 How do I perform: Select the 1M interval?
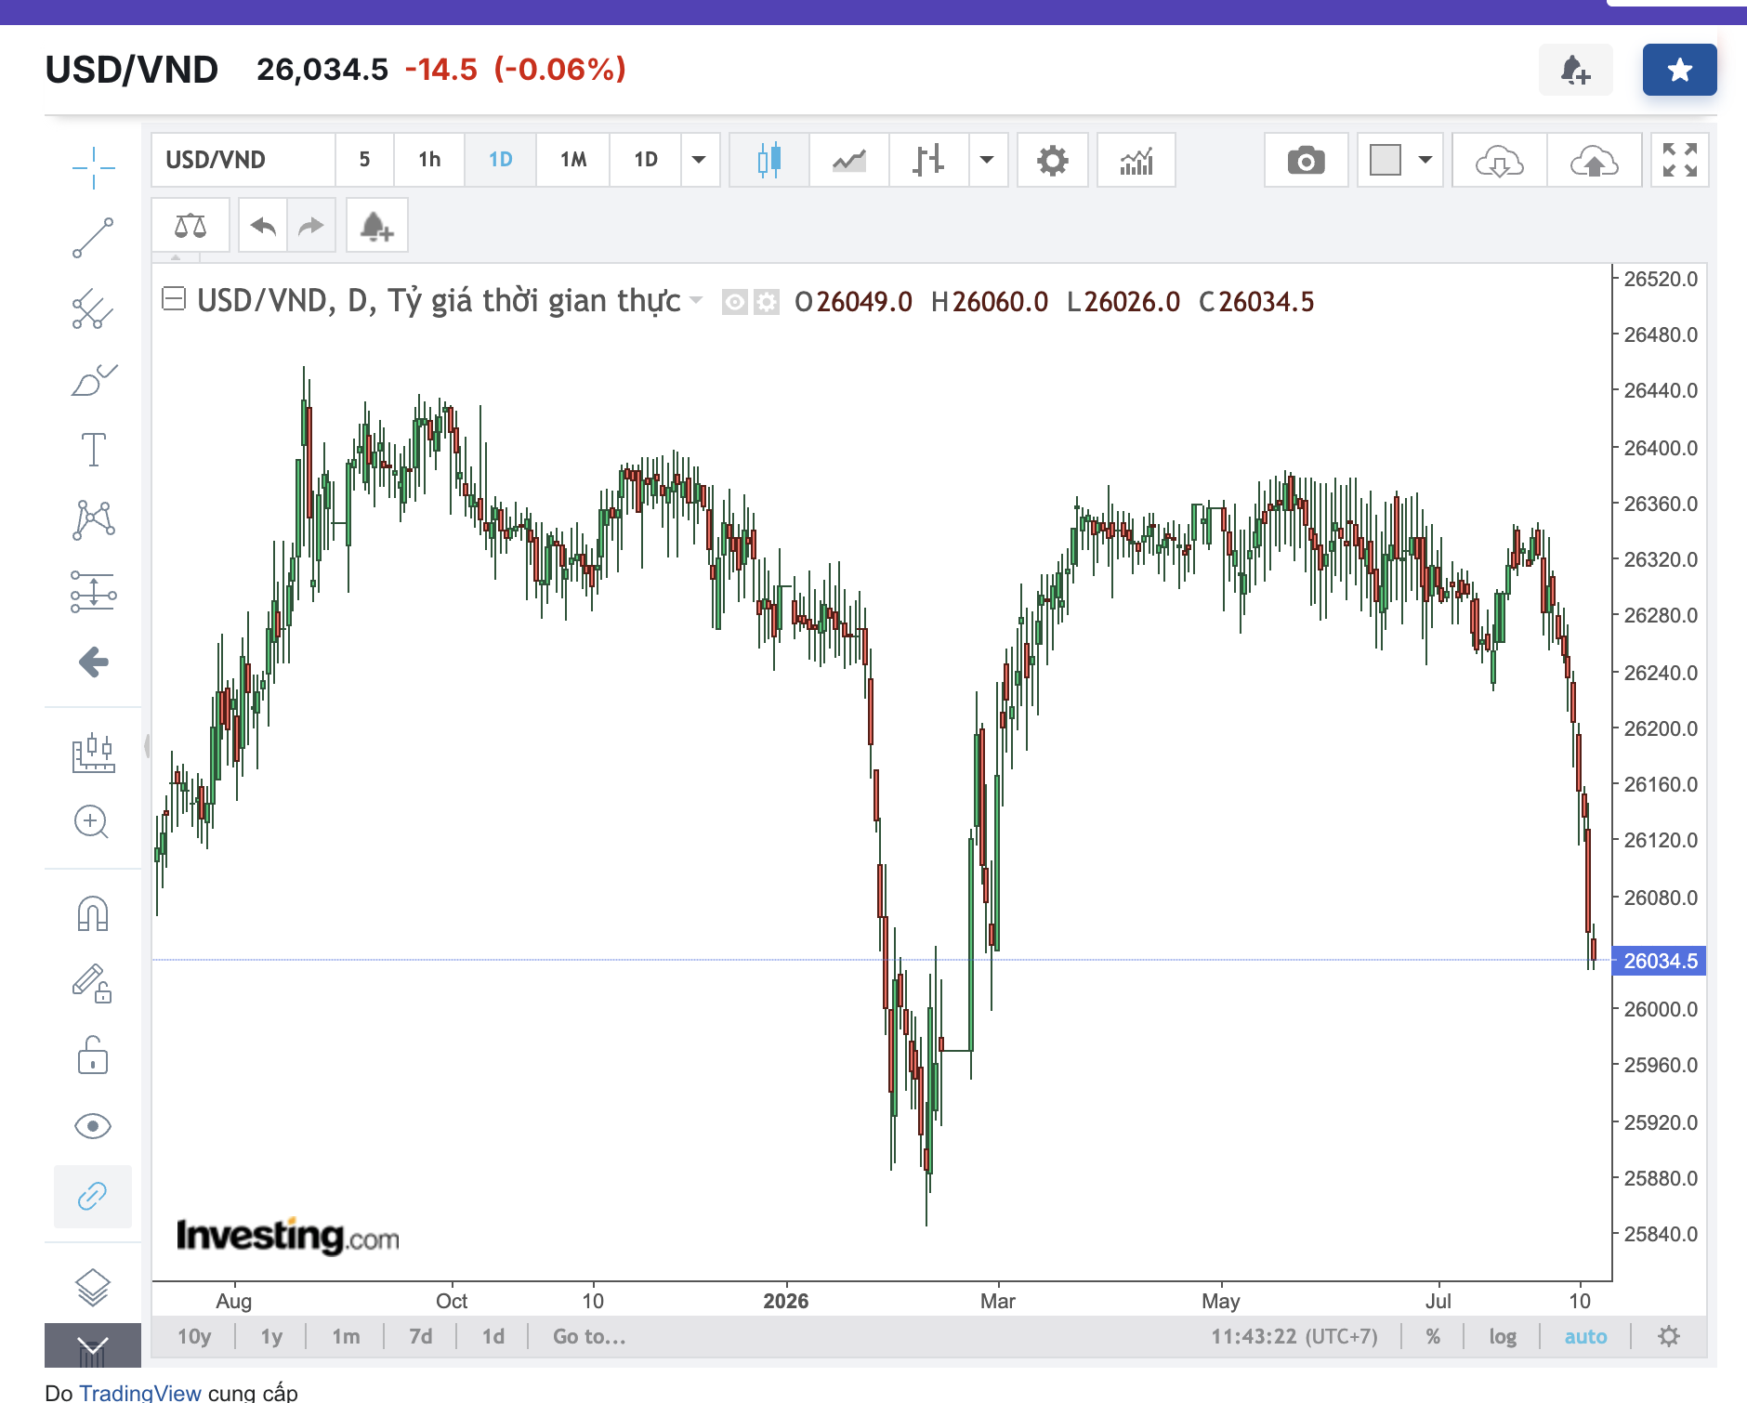coord(573,160)
